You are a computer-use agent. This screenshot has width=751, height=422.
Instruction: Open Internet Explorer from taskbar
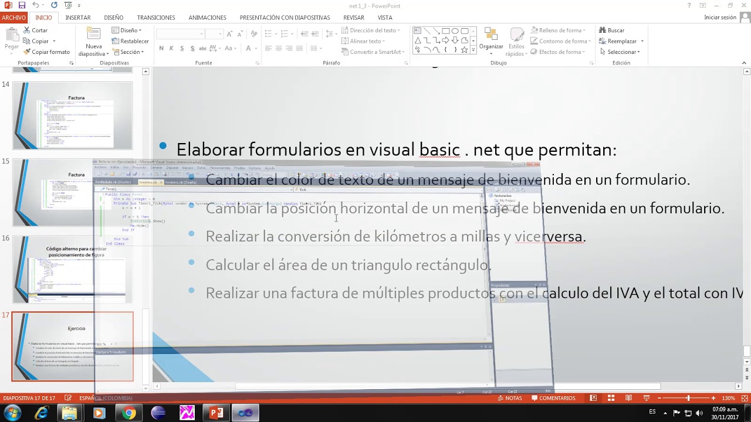pyautogui.click(x=41, y=413)
